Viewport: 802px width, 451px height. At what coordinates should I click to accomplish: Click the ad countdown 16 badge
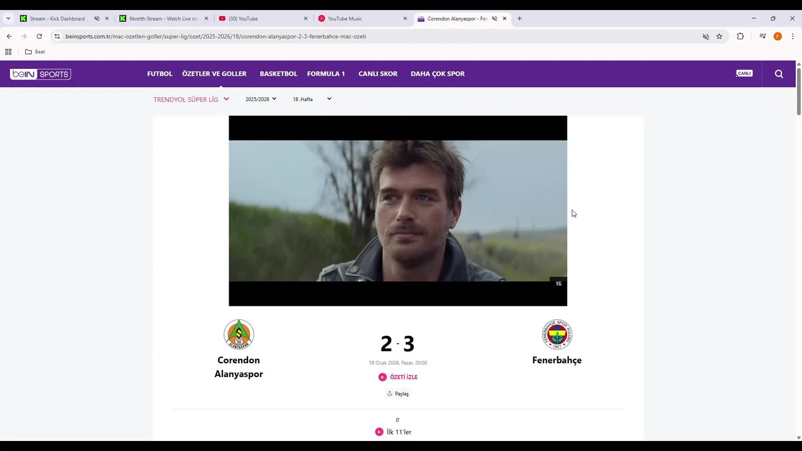558,284
